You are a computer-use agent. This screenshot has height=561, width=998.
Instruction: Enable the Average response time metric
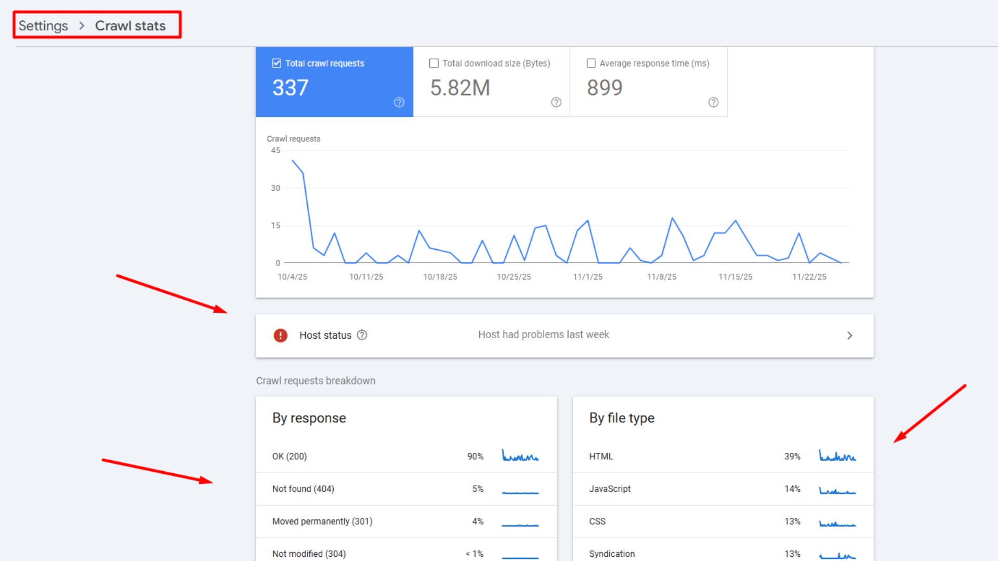coord(591,63)
